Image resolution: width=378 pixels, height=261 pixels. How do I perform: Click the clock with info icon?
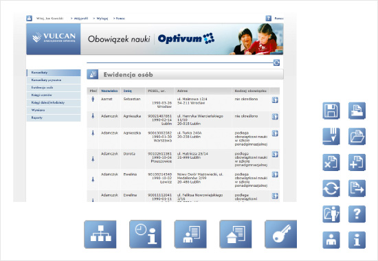pyautogui.click(x=146, y=234)
